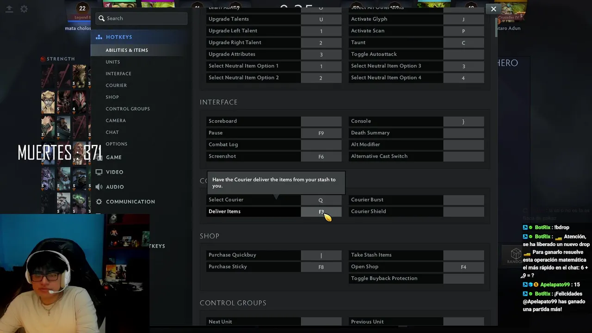Rebind Select Neutral Item Option 4 key
This screenshot has height=333, width=592.
(x=463, y=78)
